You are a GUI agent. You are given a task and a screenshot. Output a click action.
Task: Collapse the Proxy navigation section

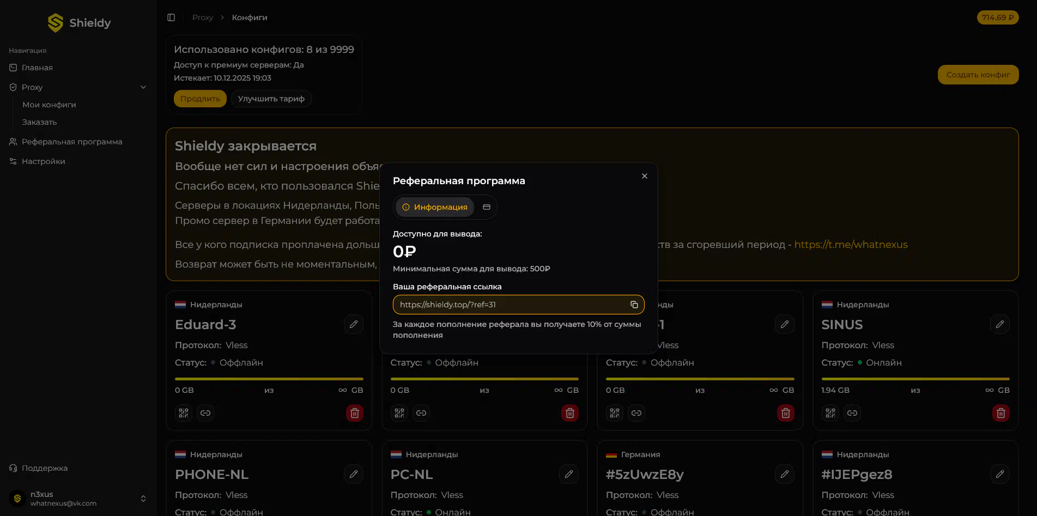pyautogui.click(x=143, y=87)
